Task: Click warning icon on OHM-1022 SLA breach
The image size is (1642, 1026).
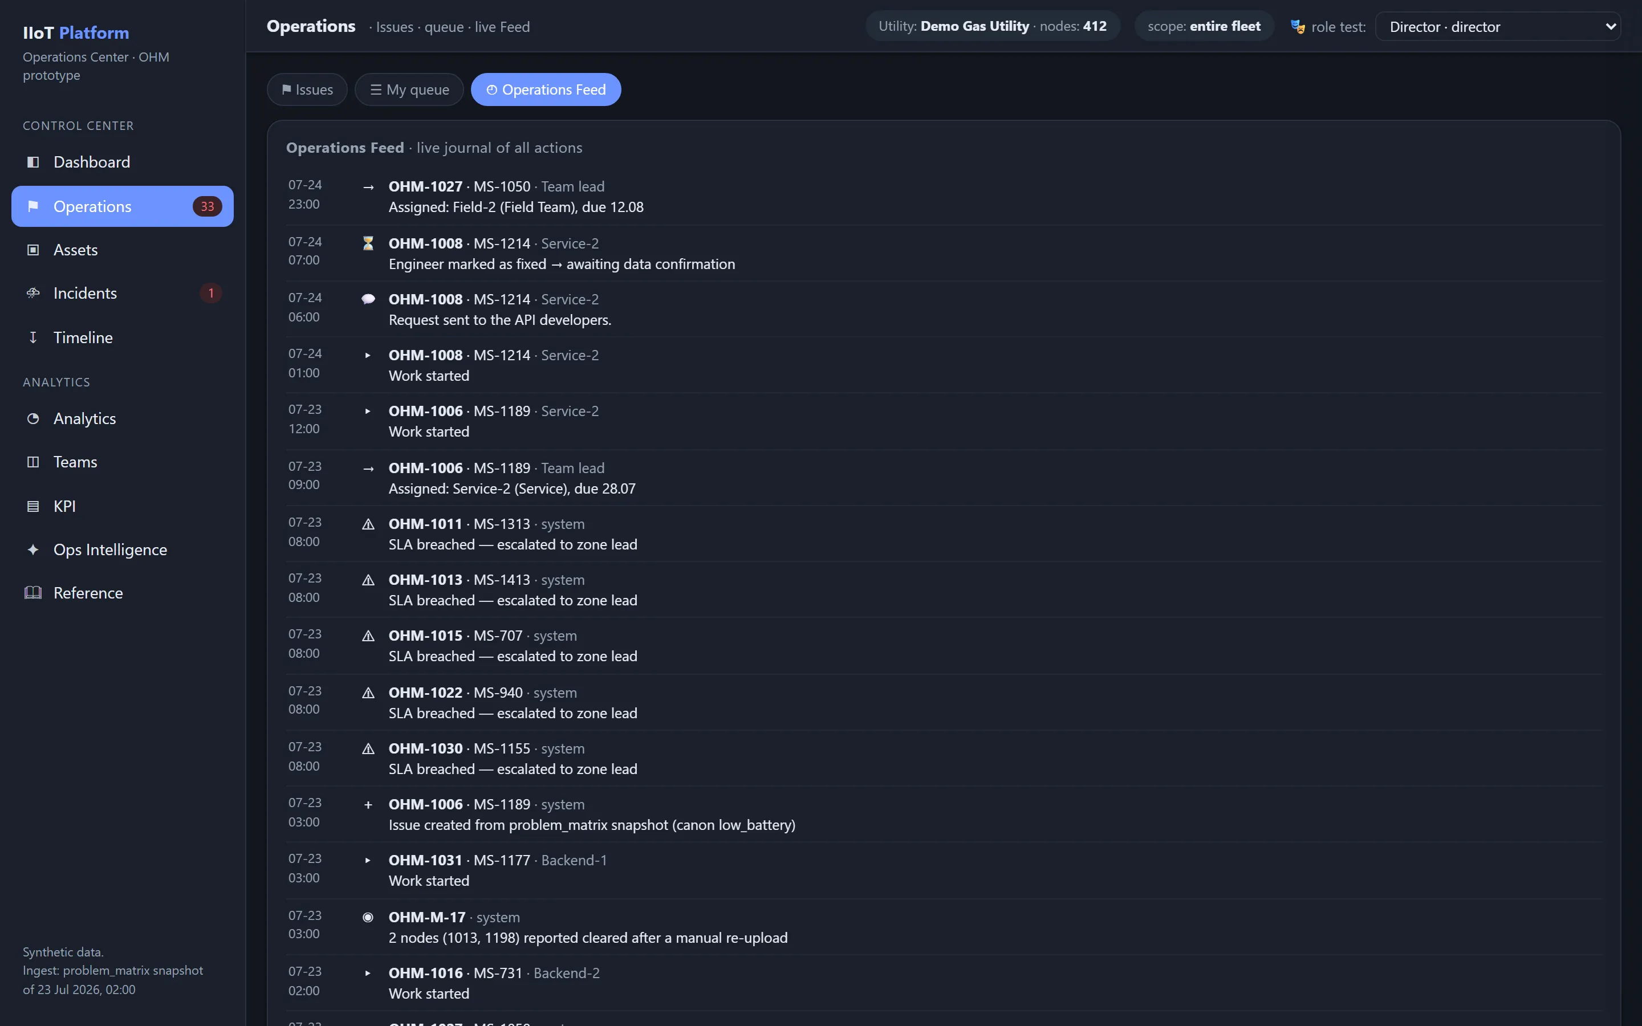Action: tap(368, 693)
